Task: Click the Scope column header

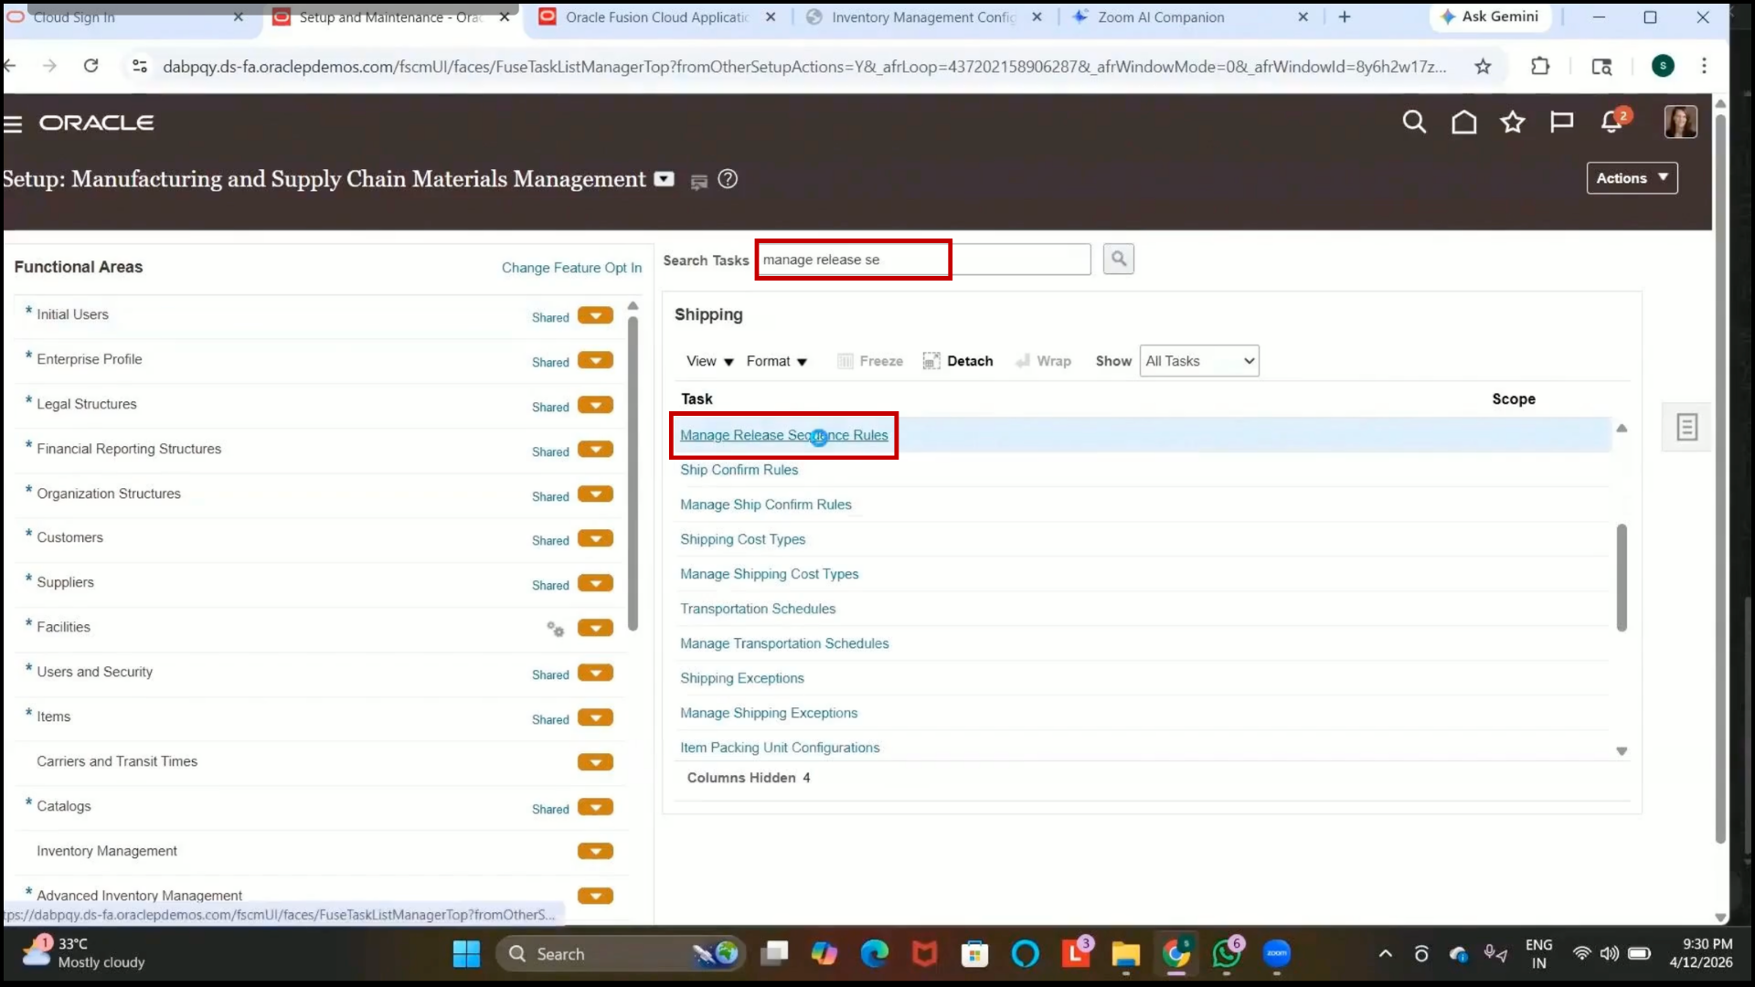Action: pyautogui.click(x=1514, y=398)
